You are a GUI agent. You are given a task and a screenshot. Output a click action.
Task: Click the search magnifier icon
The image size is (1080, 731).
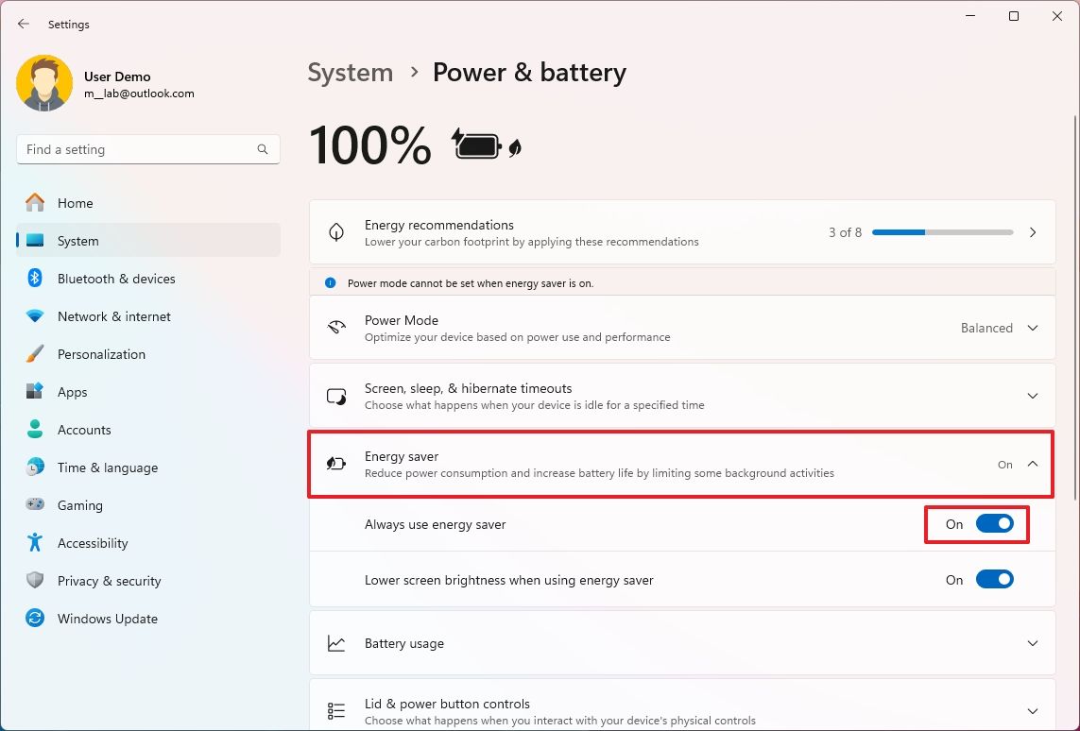click(x=262, y=149)
